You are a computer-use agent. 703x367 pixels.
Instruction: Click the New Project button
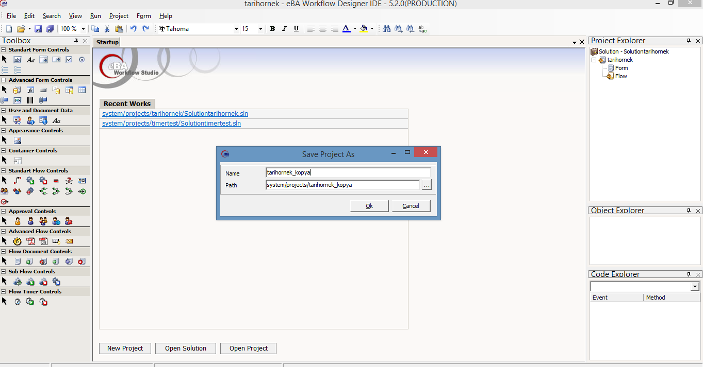[125, 348]
